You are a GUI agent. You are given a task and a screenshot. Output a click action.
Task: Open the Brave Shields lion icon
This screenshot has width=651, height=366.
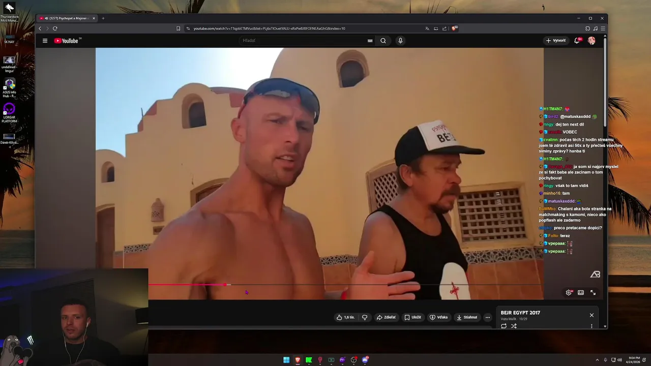454,28
